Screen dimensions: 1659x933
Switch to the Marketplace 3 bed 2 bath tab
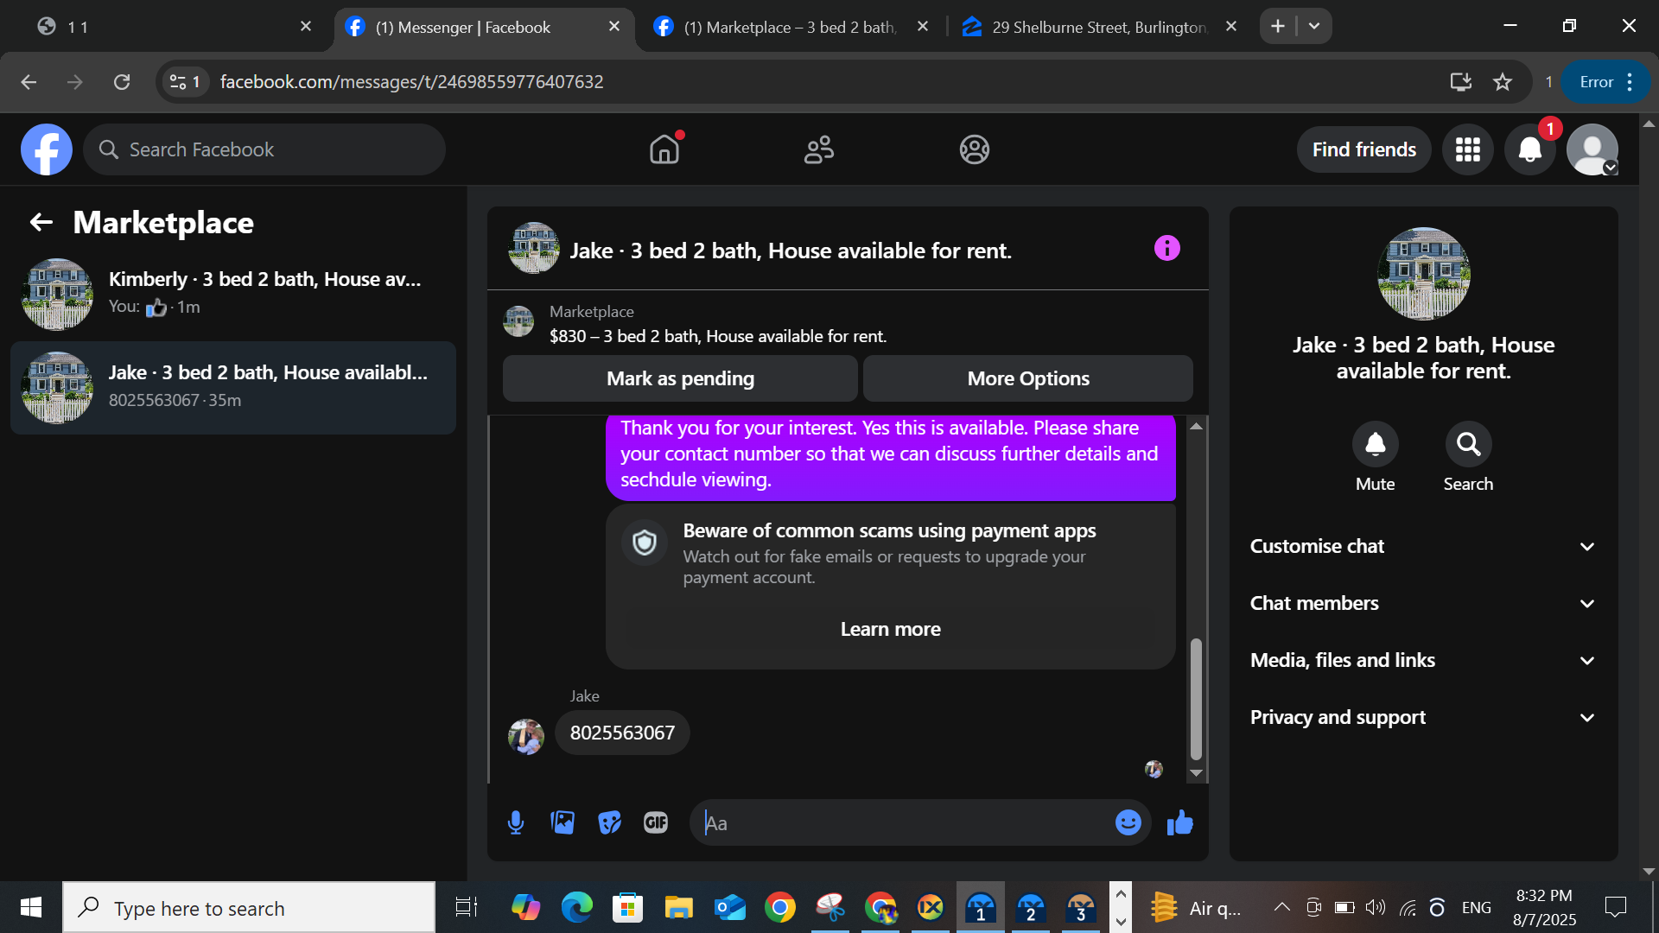pyautogui.click(x=791, y=27)
